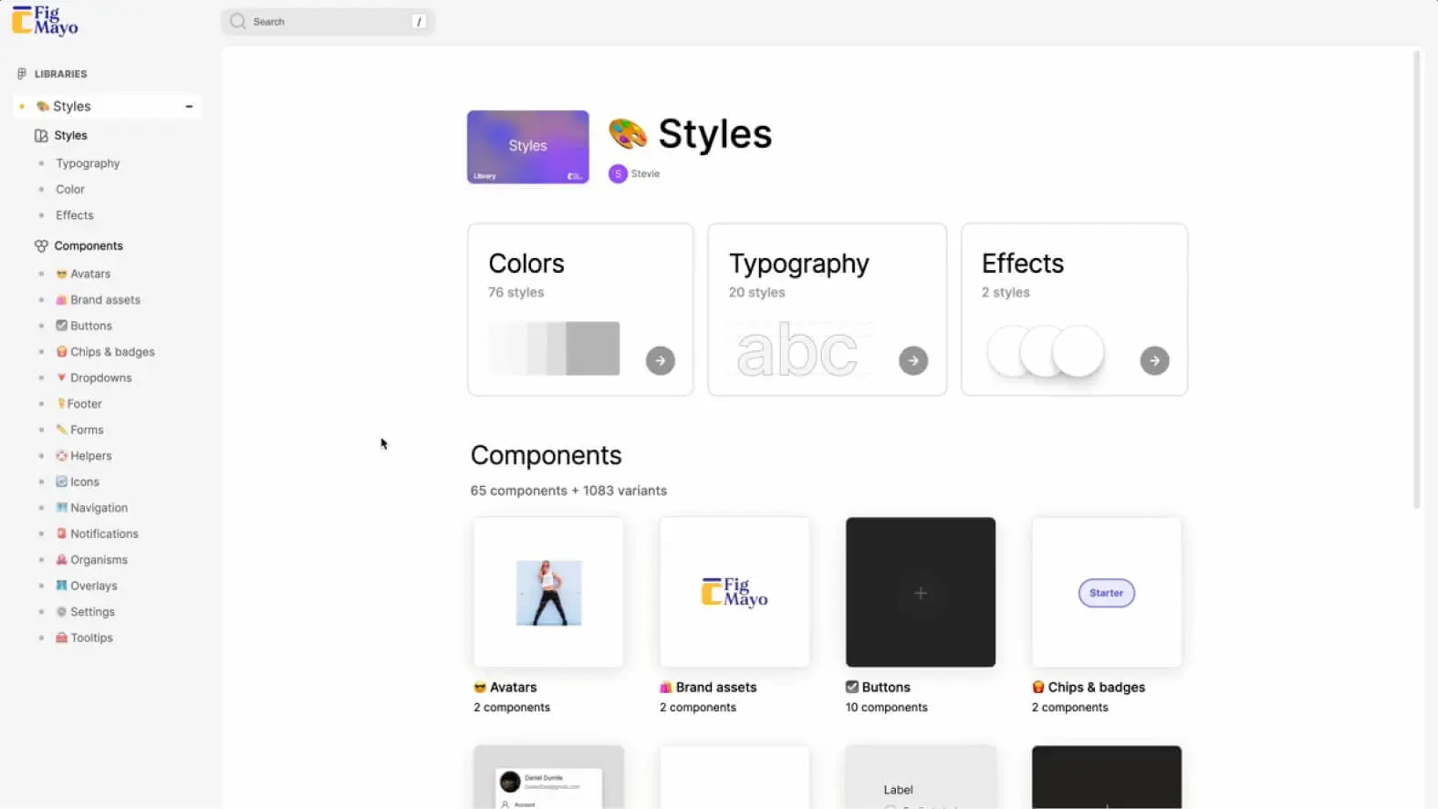The image size is (1438, 809).
Task: Click "2 styles" text in Effects card
Action: (1006, 292)
